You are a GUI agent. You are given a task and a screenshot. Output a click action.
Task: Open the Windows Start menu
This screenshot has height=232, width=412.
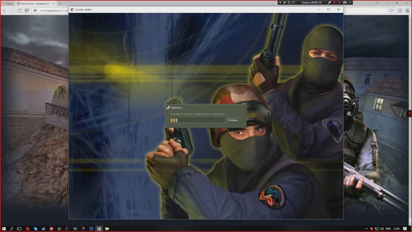click(x=4, y=229)
